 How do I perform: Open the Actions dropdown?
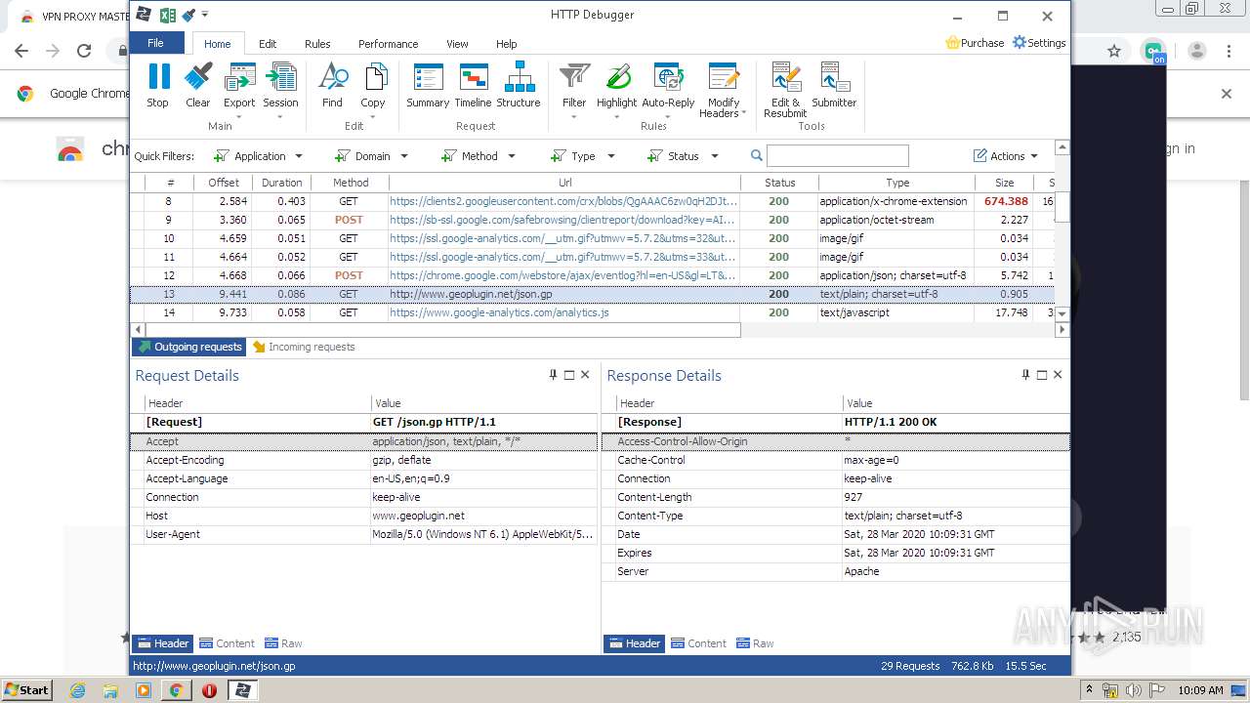[x=1006, y=156]
